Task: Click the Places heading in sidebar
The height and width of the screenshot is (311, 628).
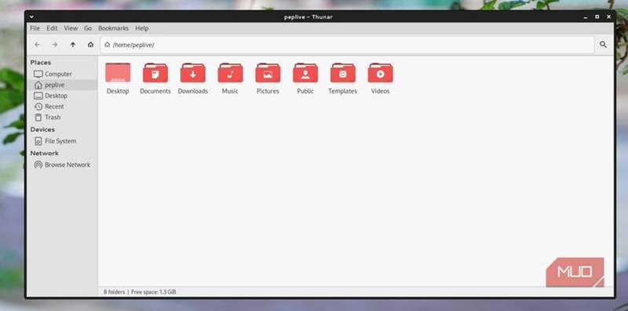Action: click(x=41, y=63)
